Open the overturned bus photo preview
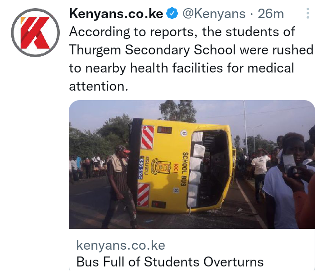The image size is (326, 271). coord(192,165)
